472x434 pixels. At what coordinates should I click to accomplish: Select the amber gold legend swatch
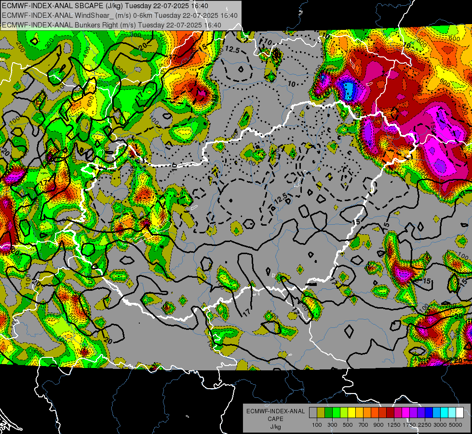[x=359, y=413]
